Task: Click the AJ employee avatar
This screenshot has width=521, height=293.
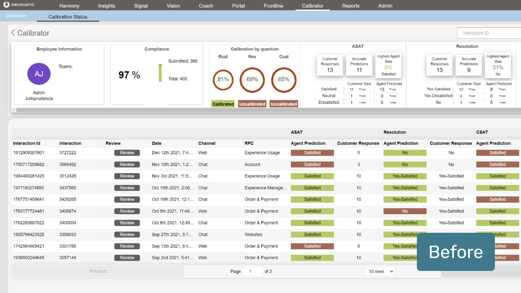Action: [x=39, y=74]
